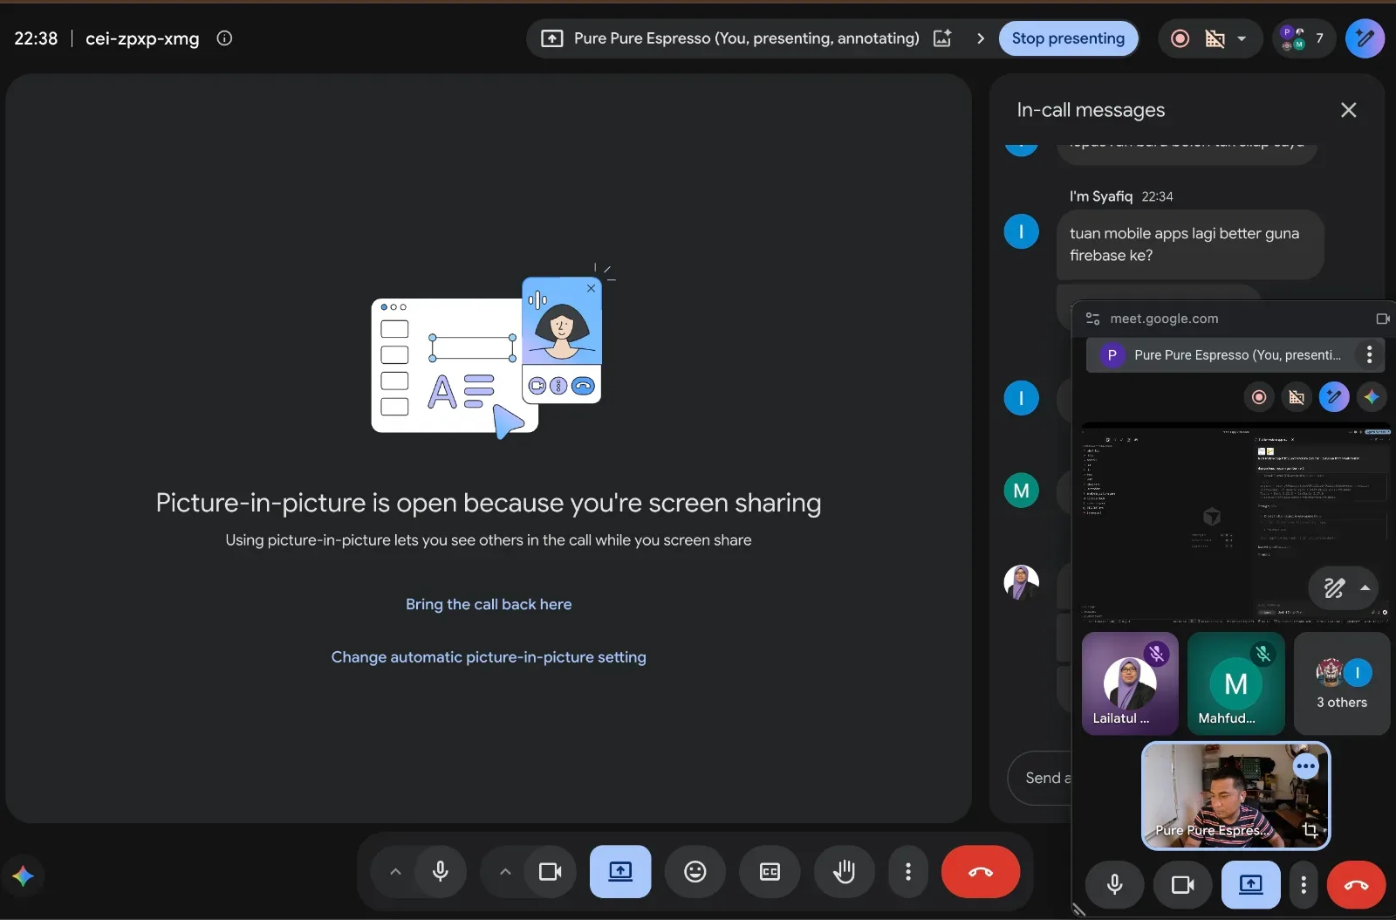Click the send message input field
Screen dimensions: 1396x920
click(x=1041, y=778)
